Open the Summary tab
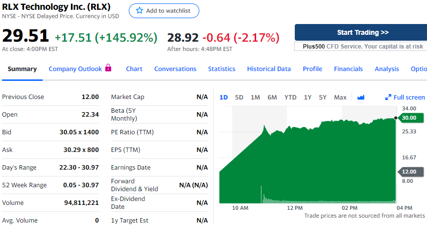Screen dimensions: 427x225 point(22,69)
